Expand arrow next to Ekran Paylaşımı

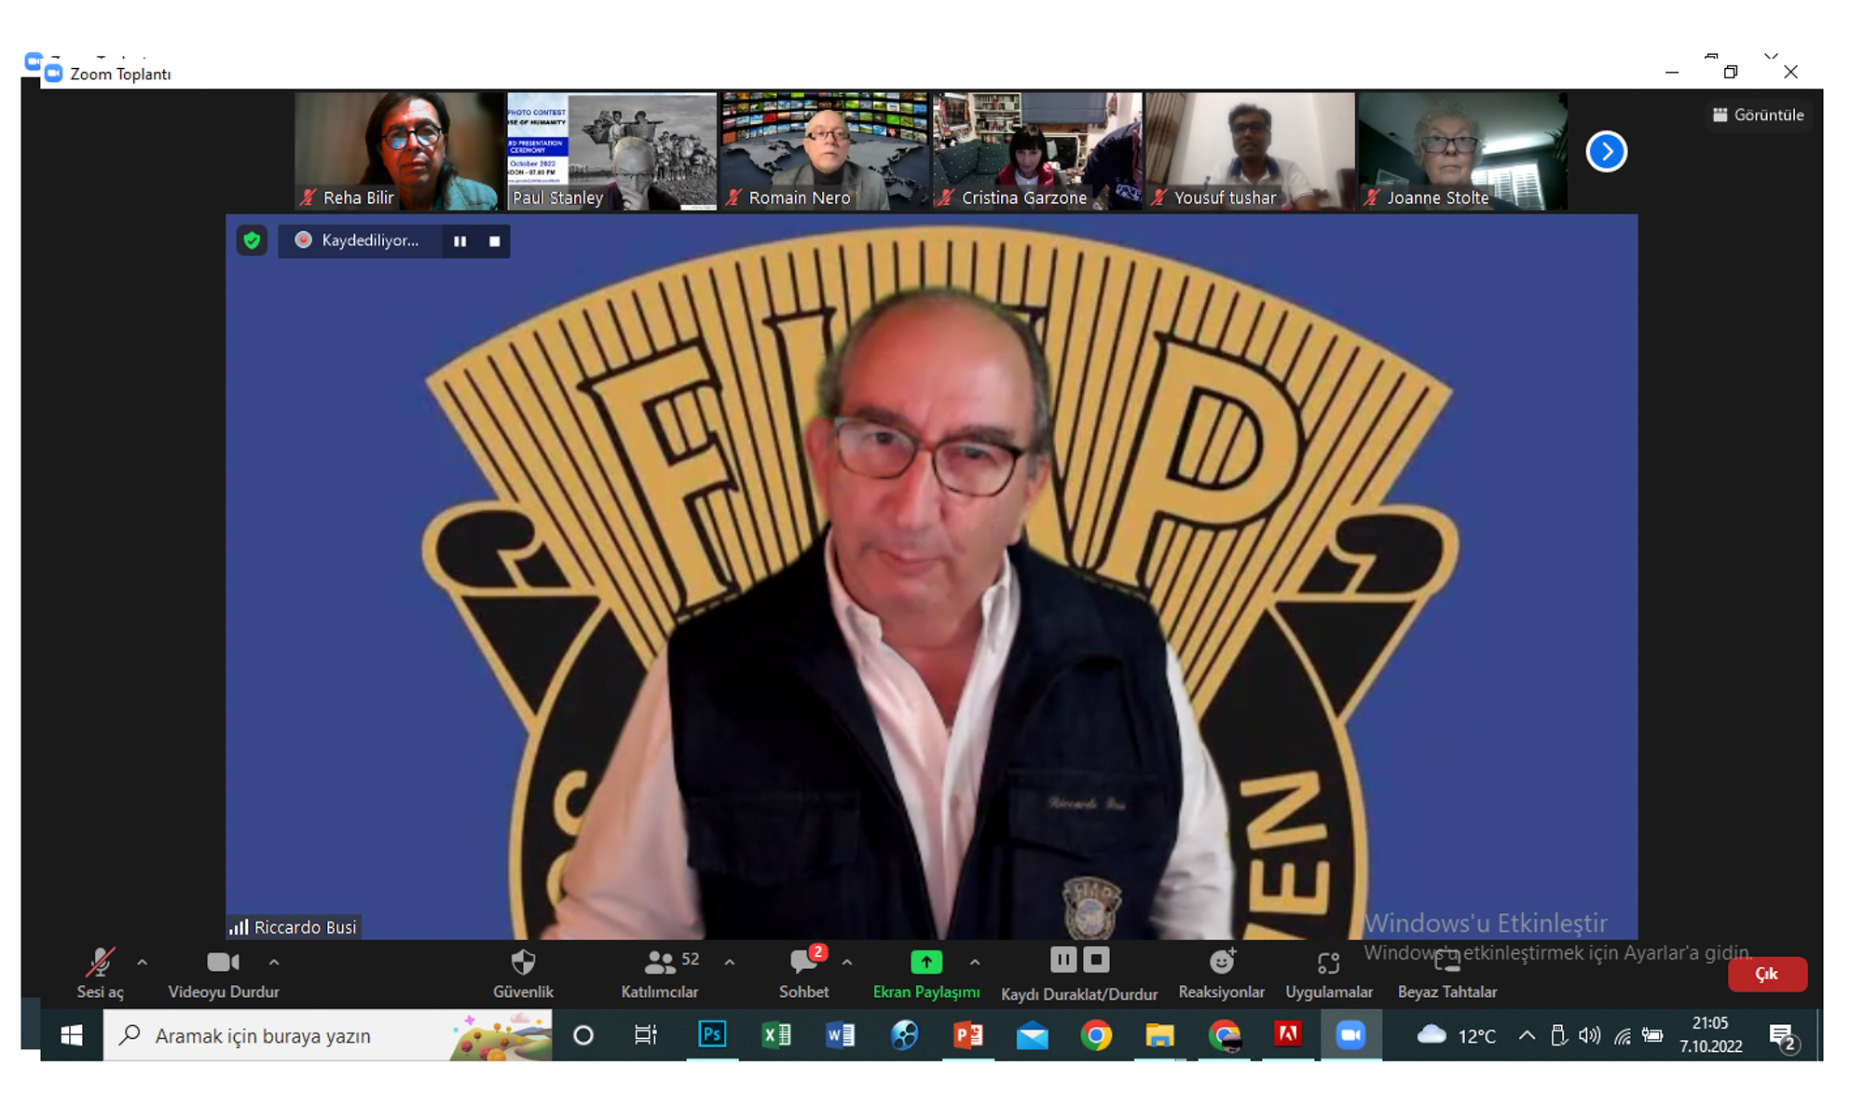[x=975, y=963]
